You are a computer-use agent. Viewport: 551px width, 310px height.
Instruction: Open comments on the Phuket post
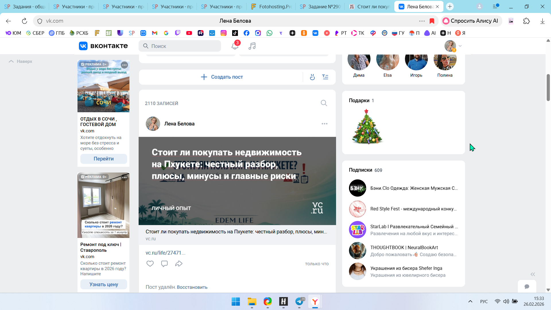[x=164, y=263]
